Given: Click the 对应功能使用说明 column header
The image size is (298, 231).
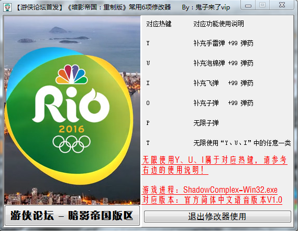Looking at the screenshot, I should point(218,24).
